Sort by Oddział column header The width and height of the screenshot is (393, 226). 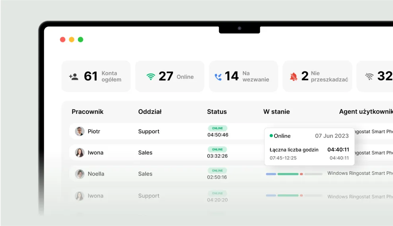click(150, 112)
